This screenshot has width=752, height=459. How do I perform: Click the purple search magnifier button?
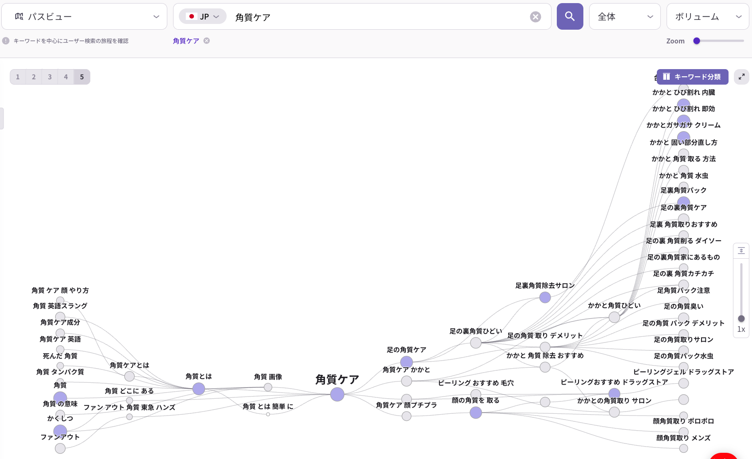point(570,16)
